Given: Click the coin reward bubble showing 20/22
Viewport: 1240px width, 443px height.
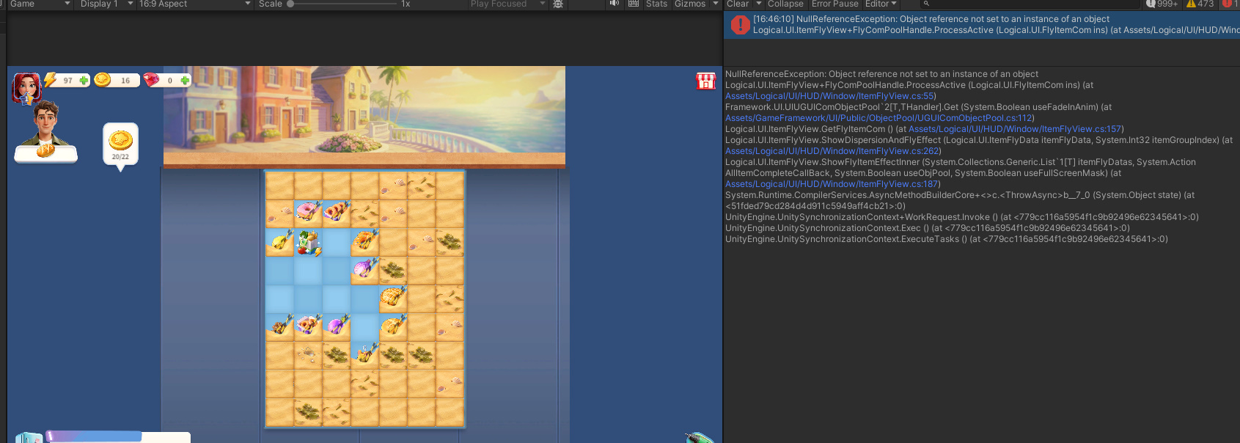Looking at the screenshot, I should click(x=120, y=144).
